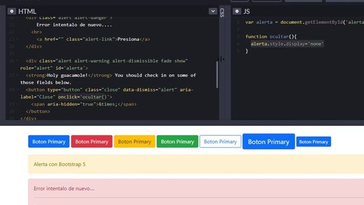Viewport: 364px width, 205px height.
Task: Fold the strong Holy guacamole code line
Action: [18, 75]
